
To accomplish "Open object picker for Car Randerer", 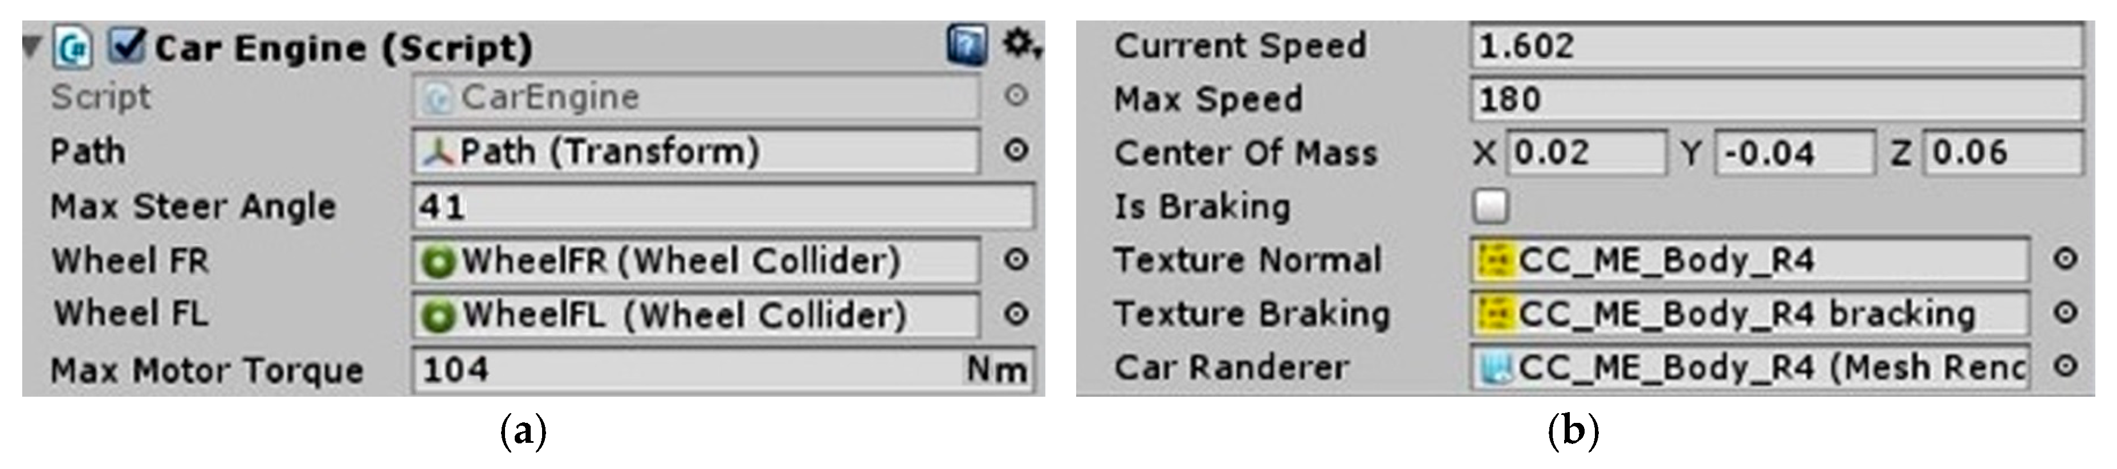I will tap(2065, 367).
